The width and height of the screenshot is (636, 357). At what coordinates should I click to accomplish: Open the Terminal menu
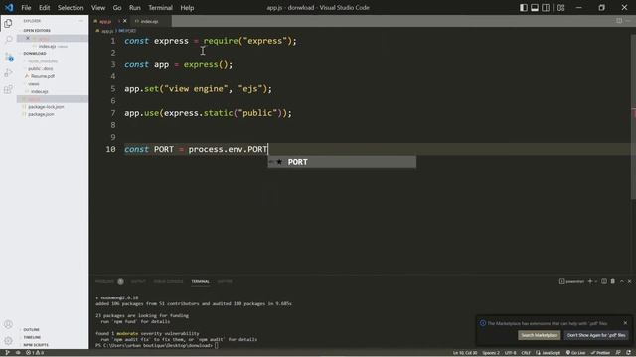160,8
